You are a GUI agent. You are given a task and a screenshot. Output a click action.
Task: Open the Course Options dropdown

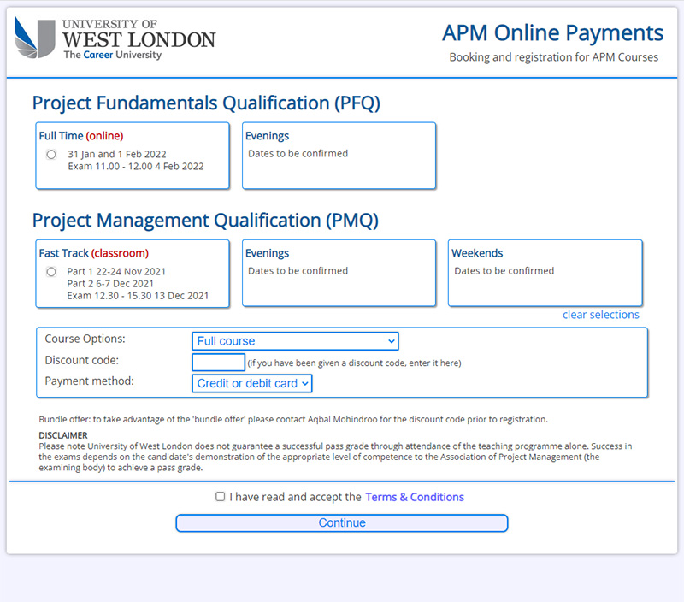click(x=295, y=341)
